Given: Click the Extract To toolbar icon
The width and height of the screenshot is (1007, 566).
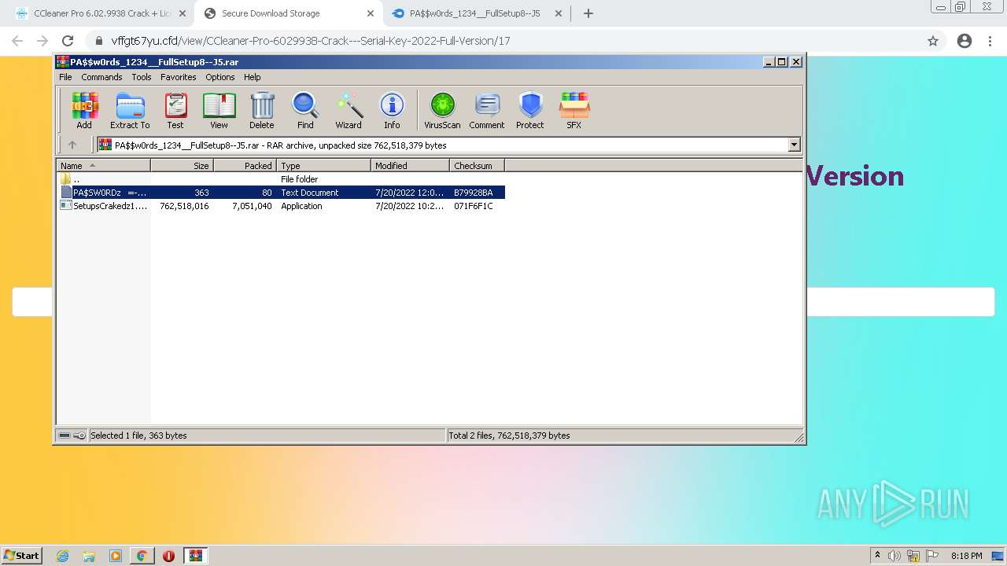Looking at the screenshot, I should (x=130, y=110).
